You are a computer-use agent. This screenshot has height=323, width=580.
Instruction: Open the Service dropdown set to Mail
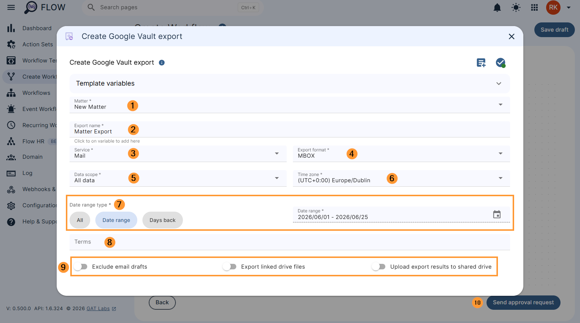click(x=178, y=154)
